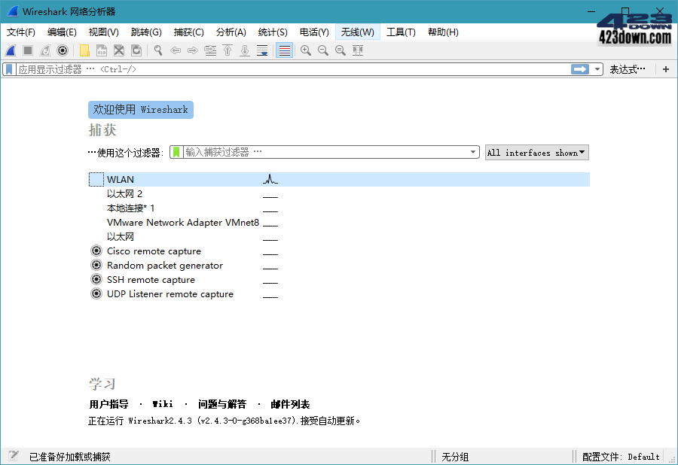The image size is (678, 465).
Task: Click the 欢迎使用 Wireshark banner
Action: 141,110
